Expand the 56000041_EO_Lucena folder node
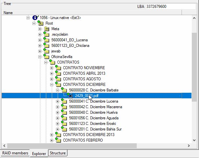 click(x=40, y=40)
